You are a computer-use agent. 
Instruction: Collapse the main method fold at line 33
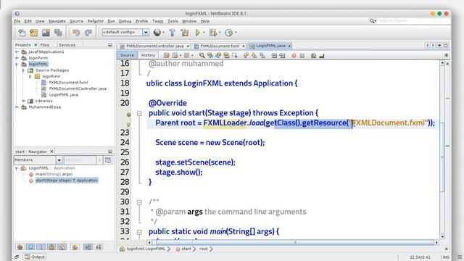point(139,232)
